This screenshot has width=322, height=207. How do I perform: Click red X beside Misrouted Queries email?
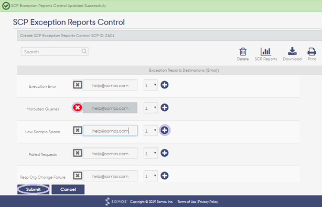pyautogui.click(x=78, y=108)
